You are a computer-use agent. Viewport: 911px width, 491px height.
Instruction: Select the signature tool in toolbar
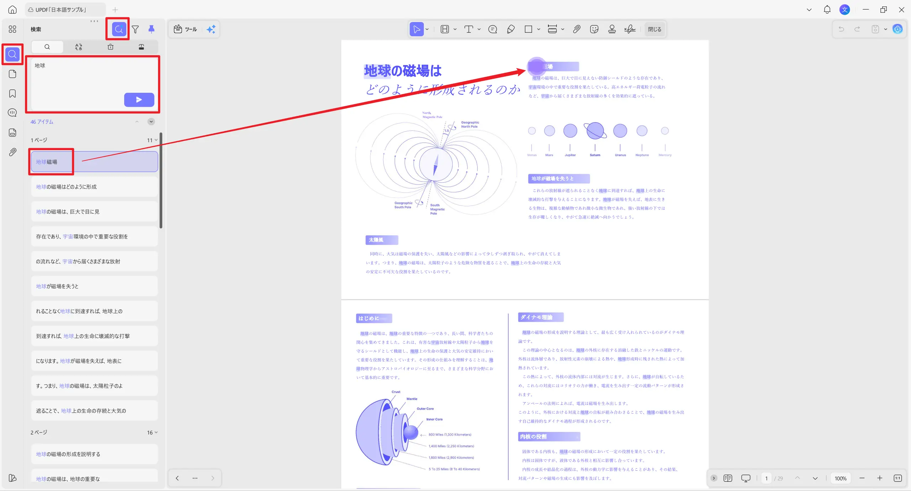coord(630,29)
